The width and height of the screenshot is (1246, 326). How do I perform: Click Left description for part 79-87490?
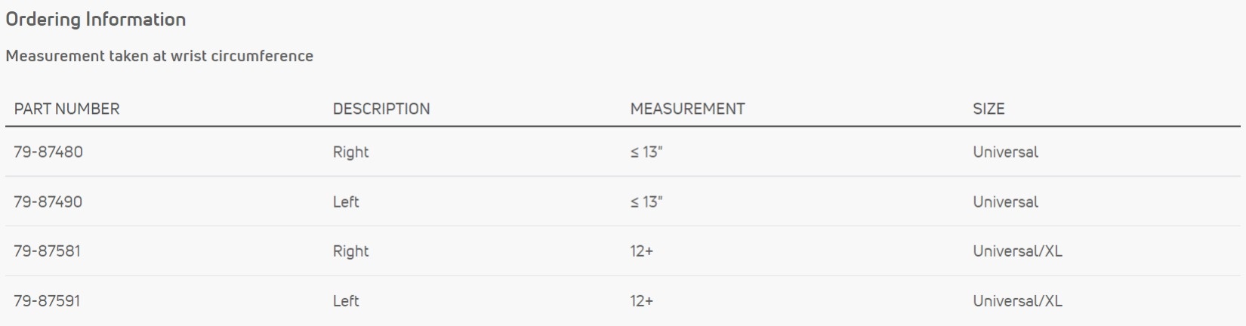click(x=346, y=201)
